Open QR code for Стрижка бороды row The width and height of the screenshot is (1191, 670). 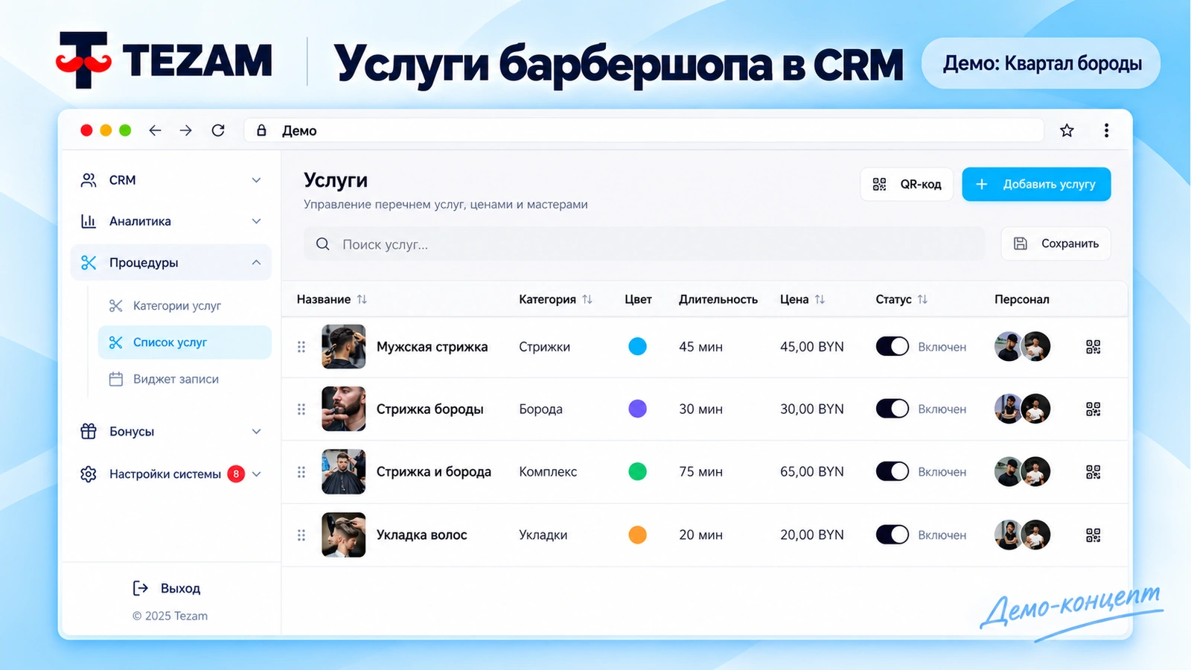click(x=1093, y=409)
